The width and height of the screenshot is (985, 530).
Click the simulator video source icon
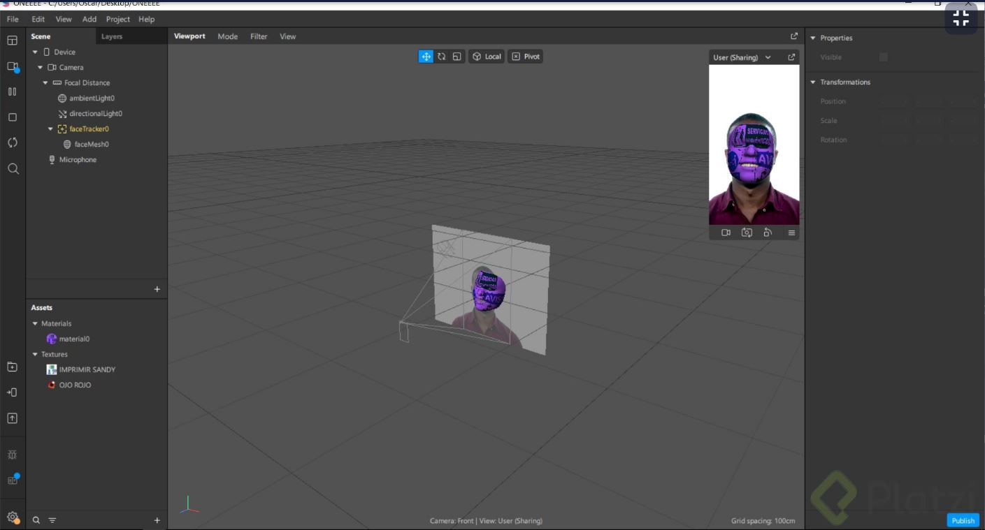pyautogui.click(x=726, y=233)
